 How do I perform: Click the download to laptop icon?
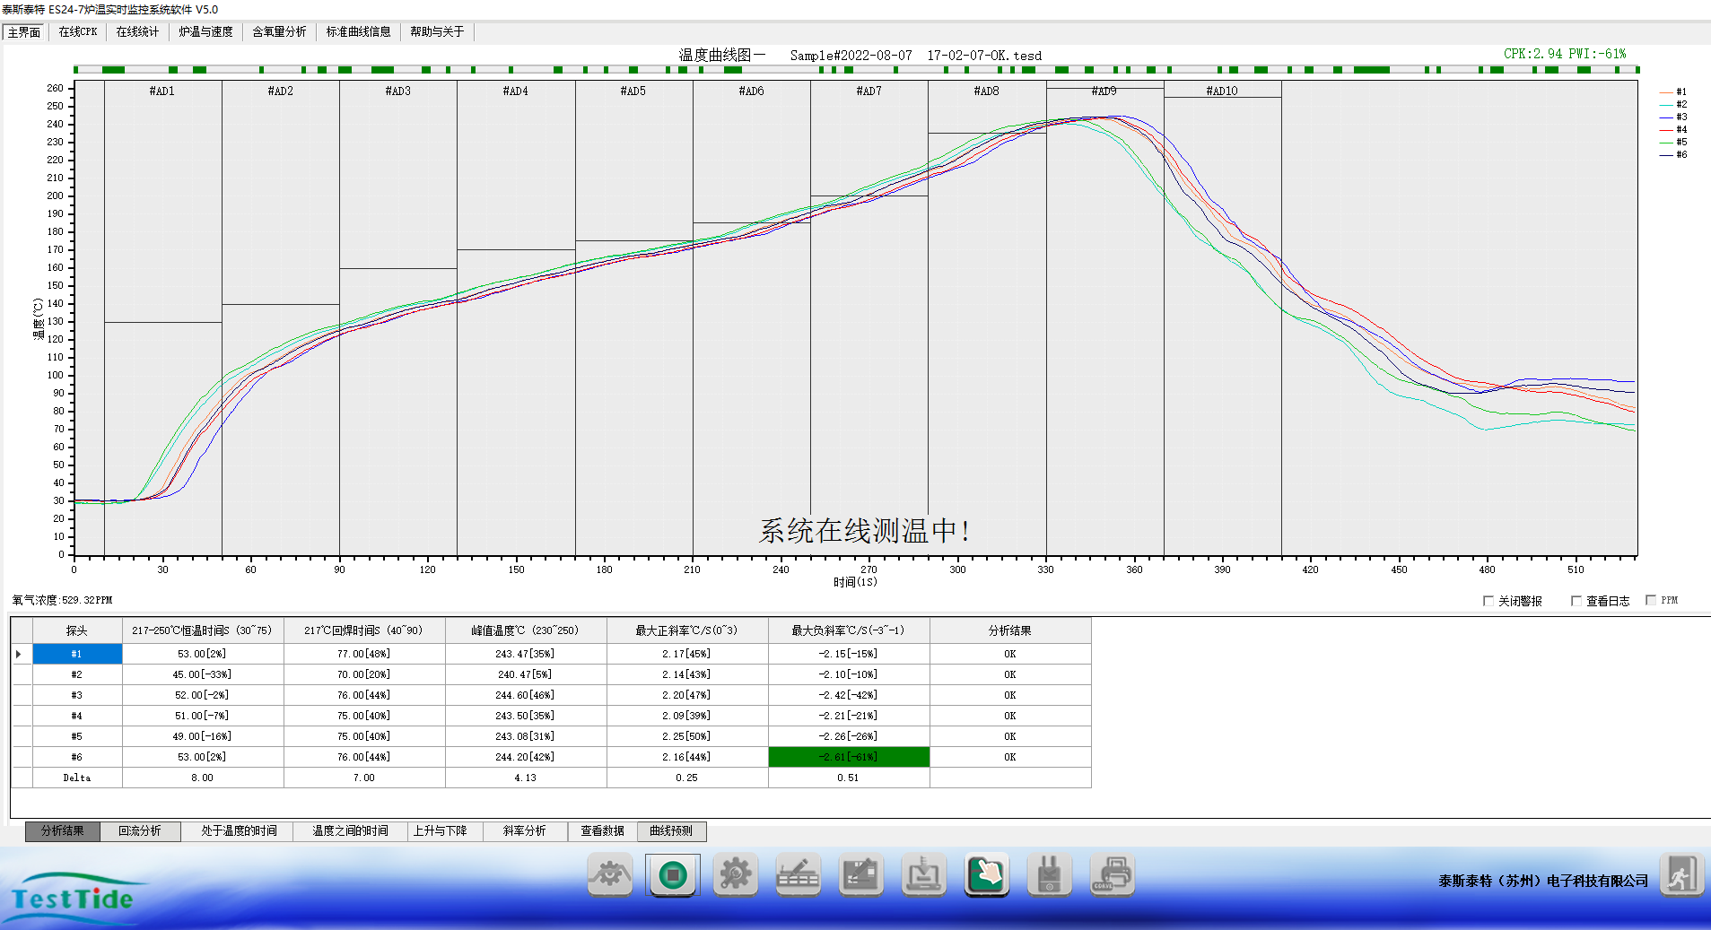pyautogui.click(x=923, y=874)
